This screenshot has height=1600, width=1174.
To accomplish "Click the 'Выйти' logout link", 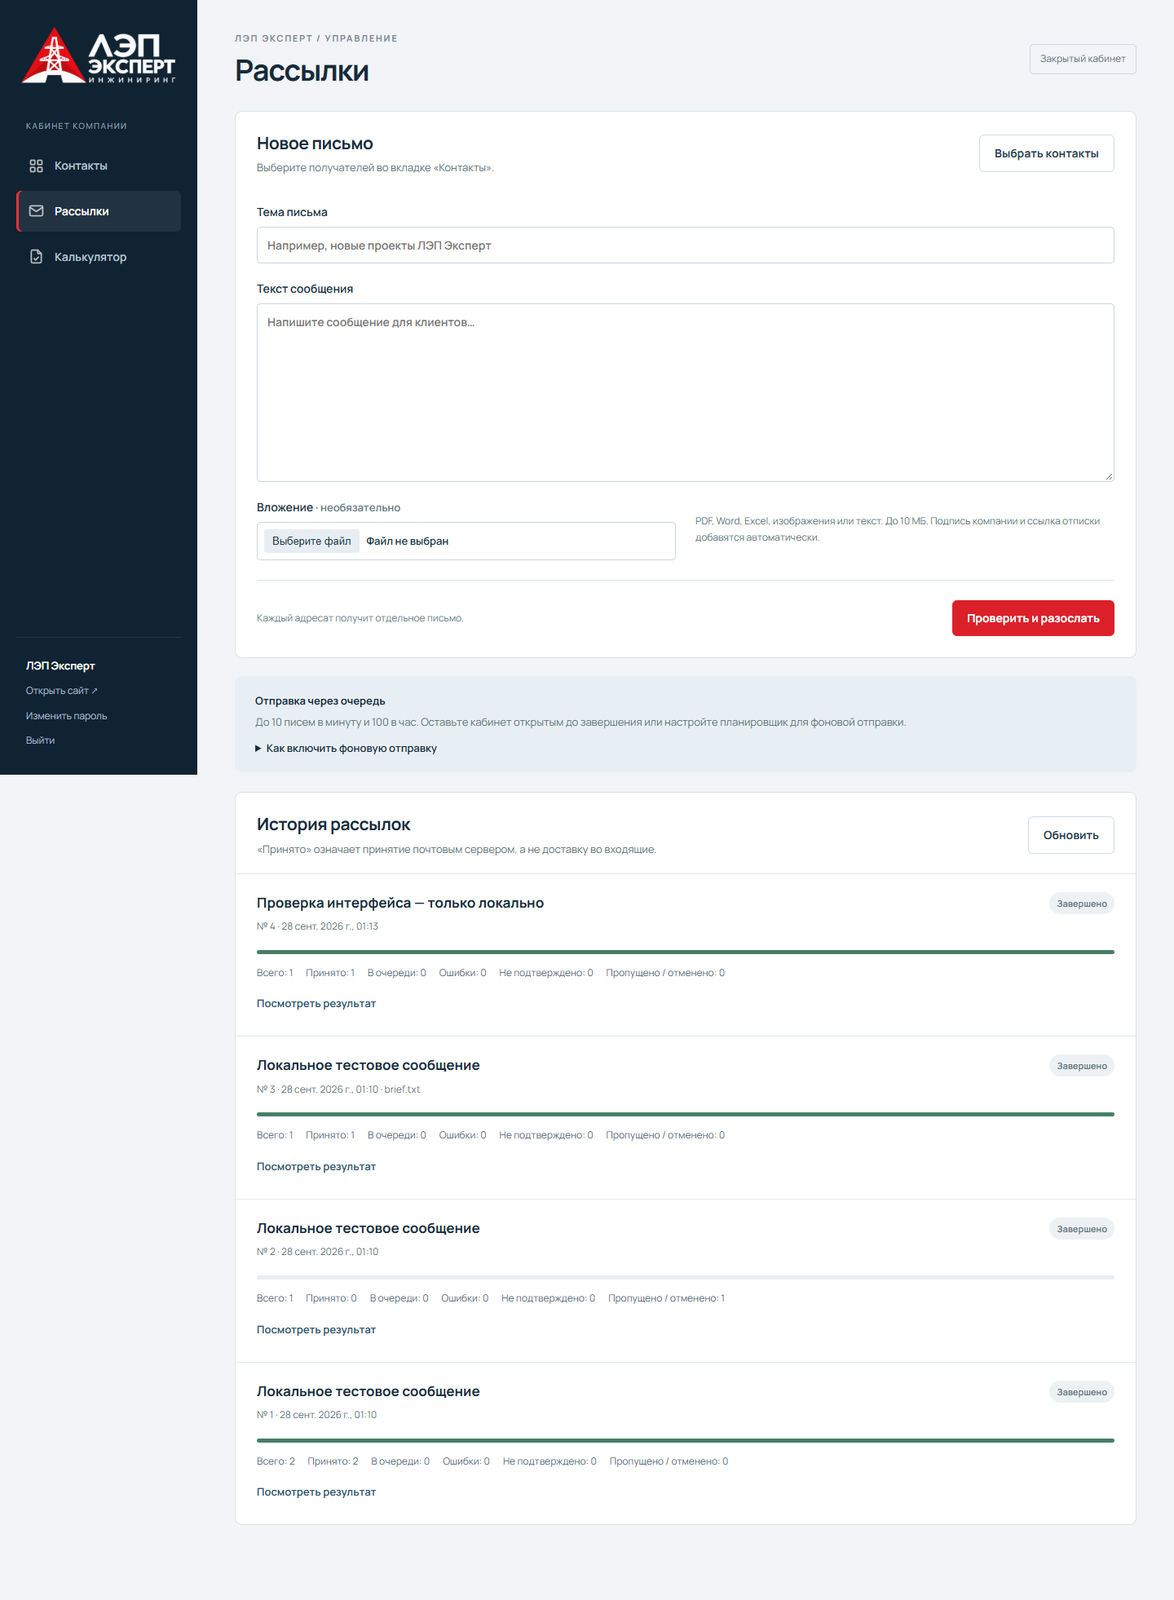I will point(40,740).
